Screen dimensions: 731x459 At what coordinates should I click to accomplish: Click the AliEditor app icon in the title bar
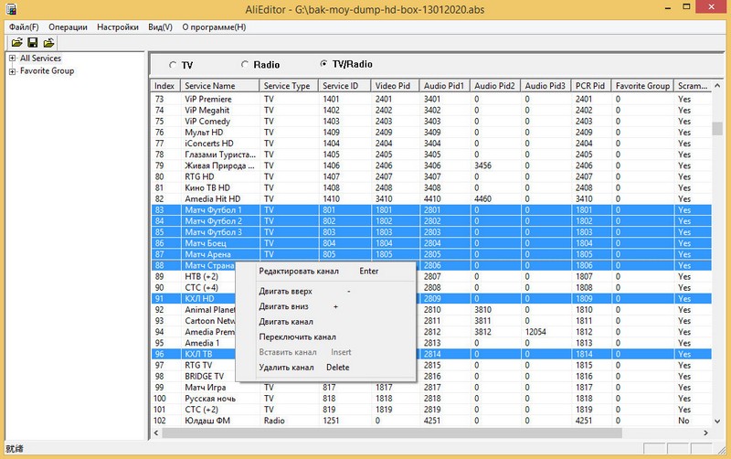(11, 8)
